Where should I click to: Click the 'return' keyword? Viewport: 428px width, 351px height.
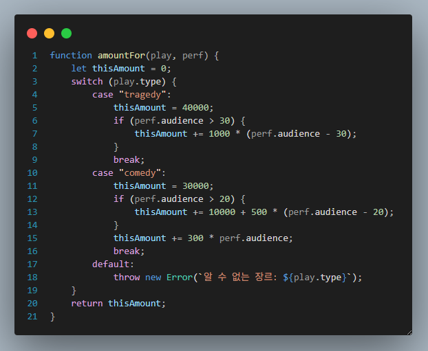click(87, 304)
